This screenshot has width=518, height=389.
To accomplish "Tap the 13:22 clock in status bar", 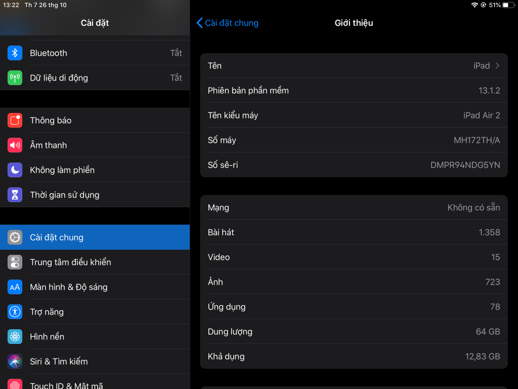I will coord(11,5).
